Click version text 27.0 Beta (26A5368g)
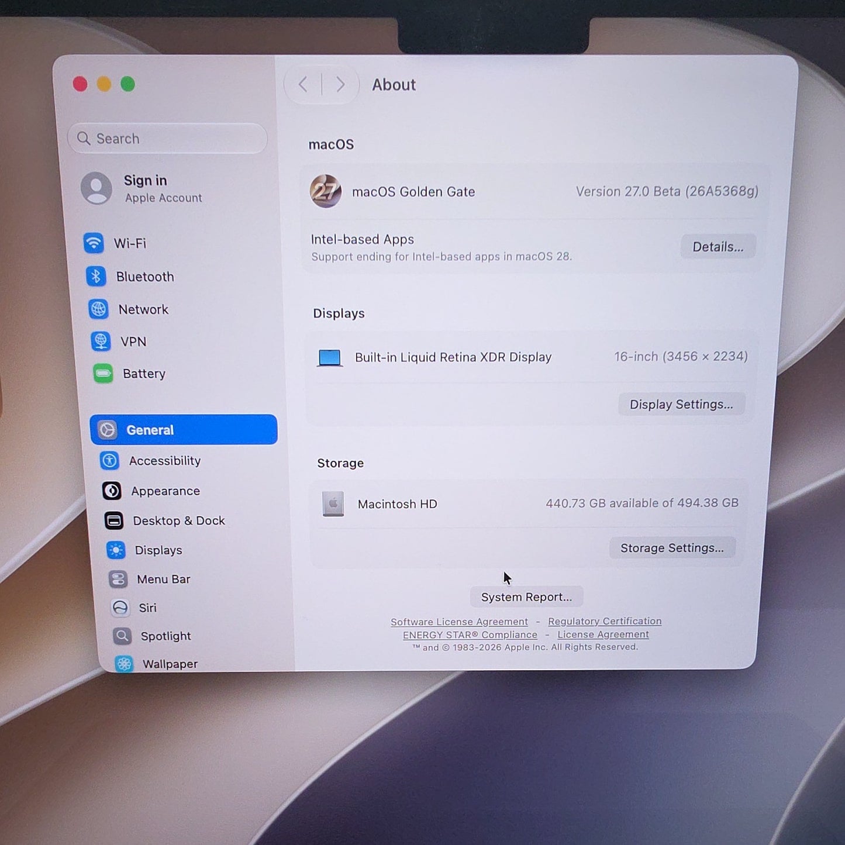The width and height of the screenshot is (845, 845). coord(667,191)
